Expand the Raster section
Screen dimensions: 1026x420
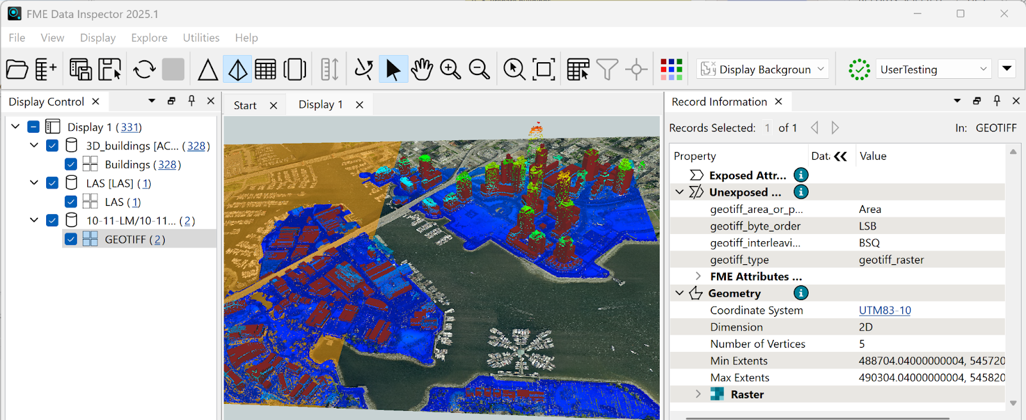coord(698,394)
